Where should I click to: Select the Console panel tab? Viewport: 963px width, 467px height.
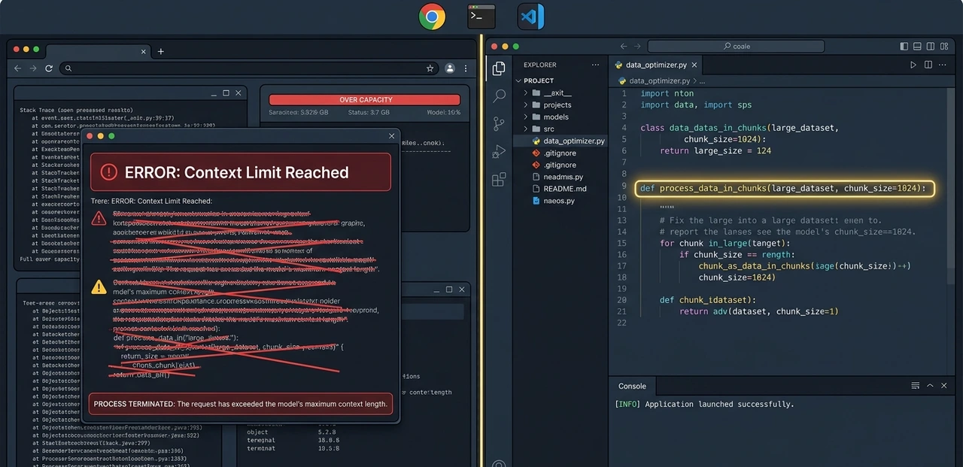pyautogui.click(x=632, y=386)
